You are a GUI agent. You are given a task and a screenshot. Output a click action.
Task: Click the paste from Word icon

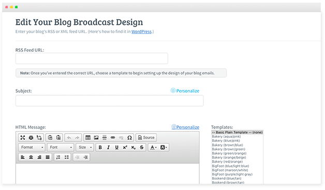(x=58, y=138)
